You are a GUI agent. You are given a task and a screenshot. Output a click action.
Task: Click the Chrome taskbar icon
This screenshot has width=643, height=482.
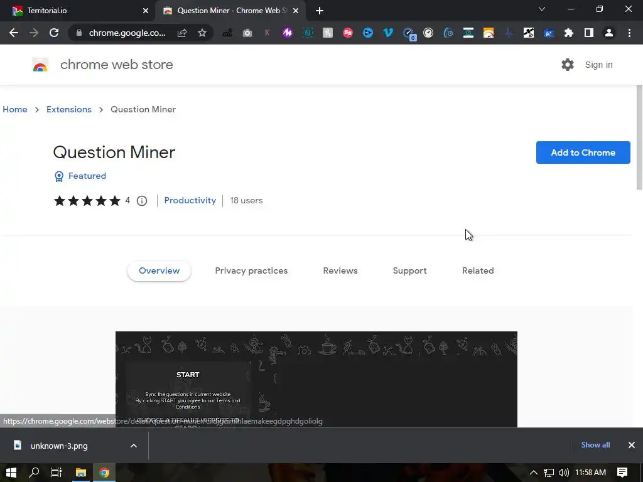(x=104, y=473)
